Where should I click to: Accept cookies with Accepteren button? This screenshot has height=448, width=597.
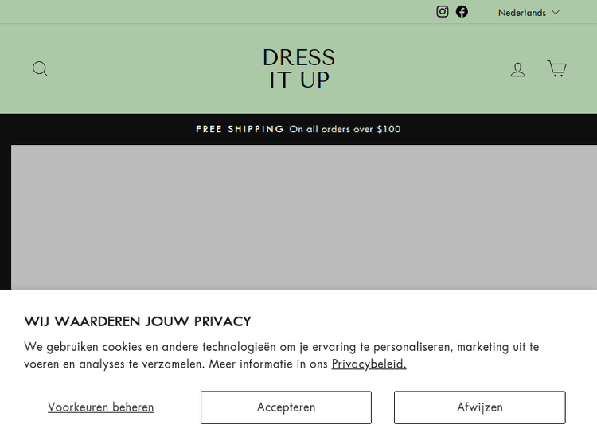point(286,407)
